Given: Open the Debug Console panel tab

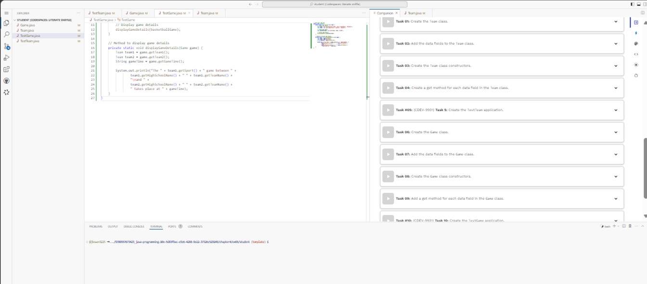Looking at the screenshot, I should (134, 226).
